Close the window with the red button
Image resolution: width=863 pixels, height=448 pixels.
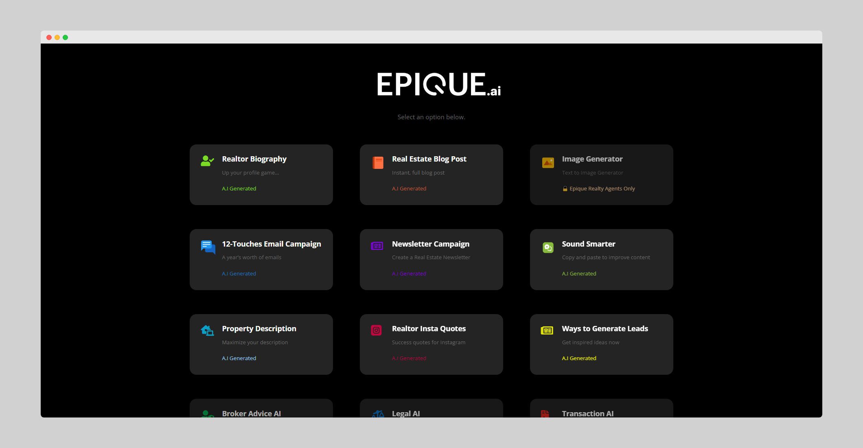point(49,37)
